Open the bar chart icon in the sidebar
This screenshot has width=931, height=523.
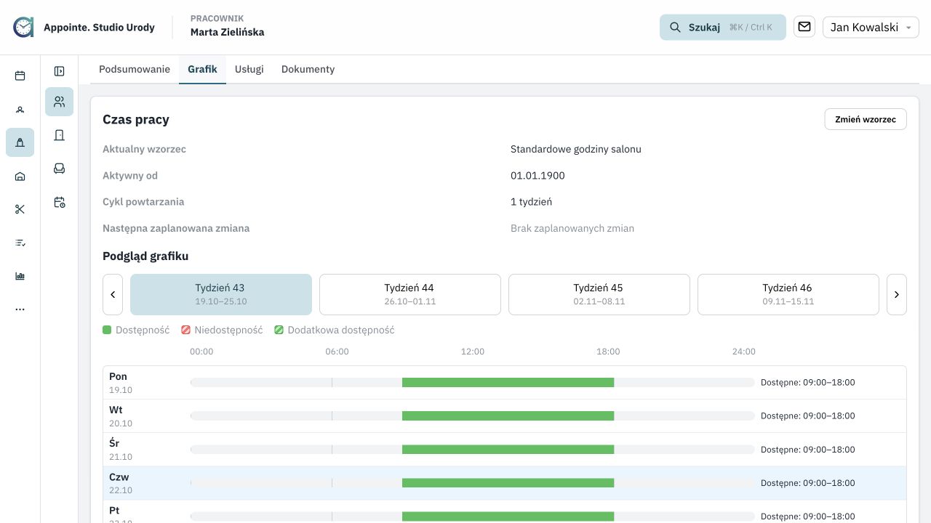tap(20, 276)
